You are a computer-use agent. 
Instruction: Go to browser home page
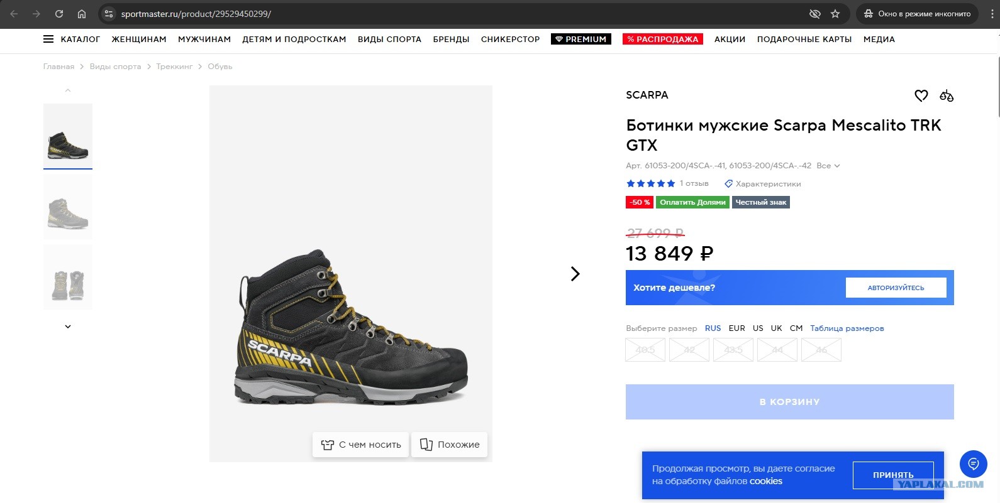[82, 14]
